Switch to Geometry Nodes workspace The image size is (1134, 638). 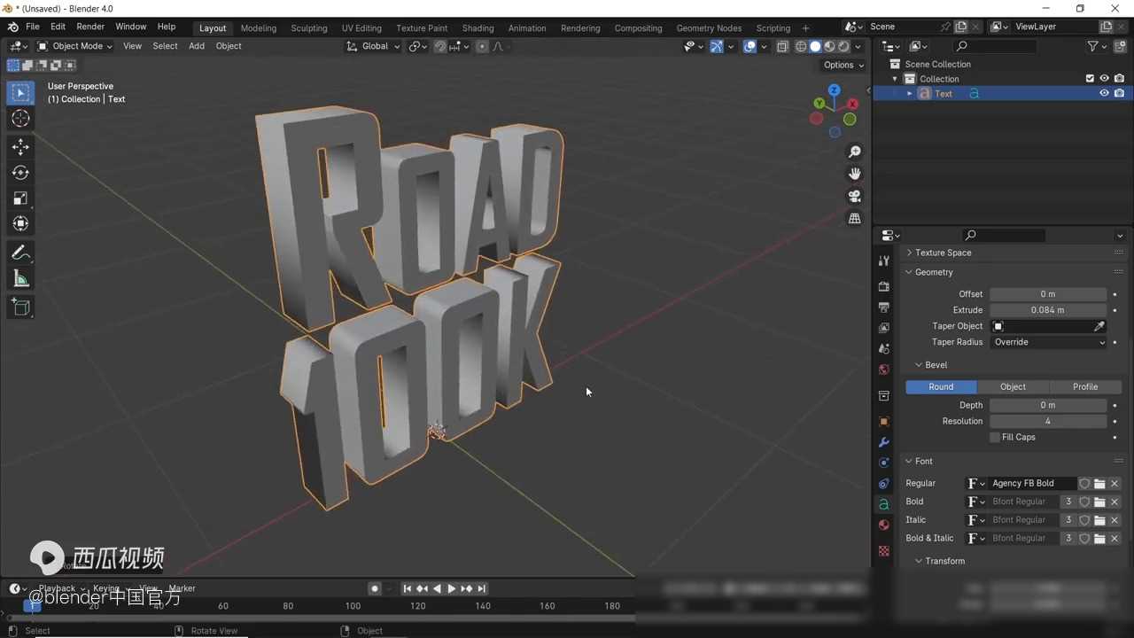coord(709,28)
